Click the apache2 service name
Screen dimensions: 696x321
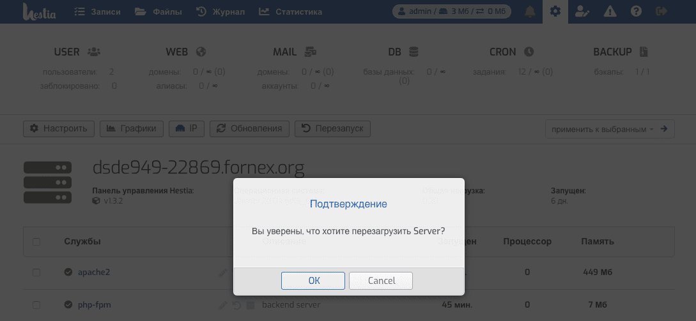(x=94, y=272)
